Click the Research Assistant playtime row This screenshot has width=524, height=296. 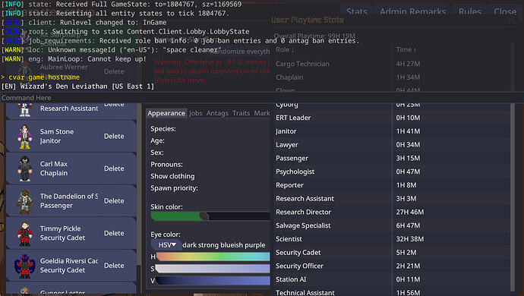pyautogui.click(x=393, y=198)
